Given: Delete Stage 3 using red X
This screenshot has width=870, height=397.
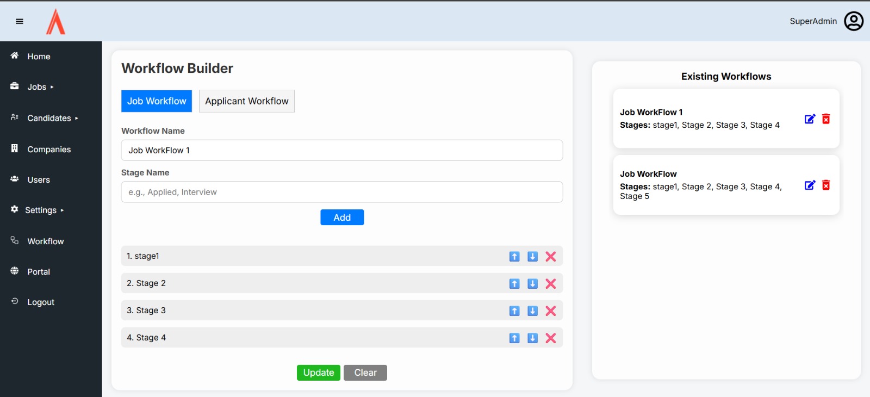Looking at the screenshot, I should [550, 311].
